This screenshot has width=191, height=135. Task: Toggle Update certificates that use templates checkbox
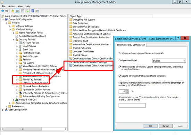click(120, 76)
